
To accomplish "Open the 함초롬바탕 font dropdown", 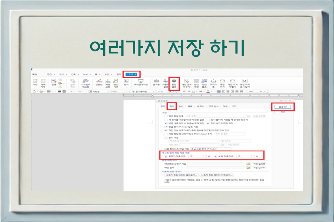I will click(143, 91).
